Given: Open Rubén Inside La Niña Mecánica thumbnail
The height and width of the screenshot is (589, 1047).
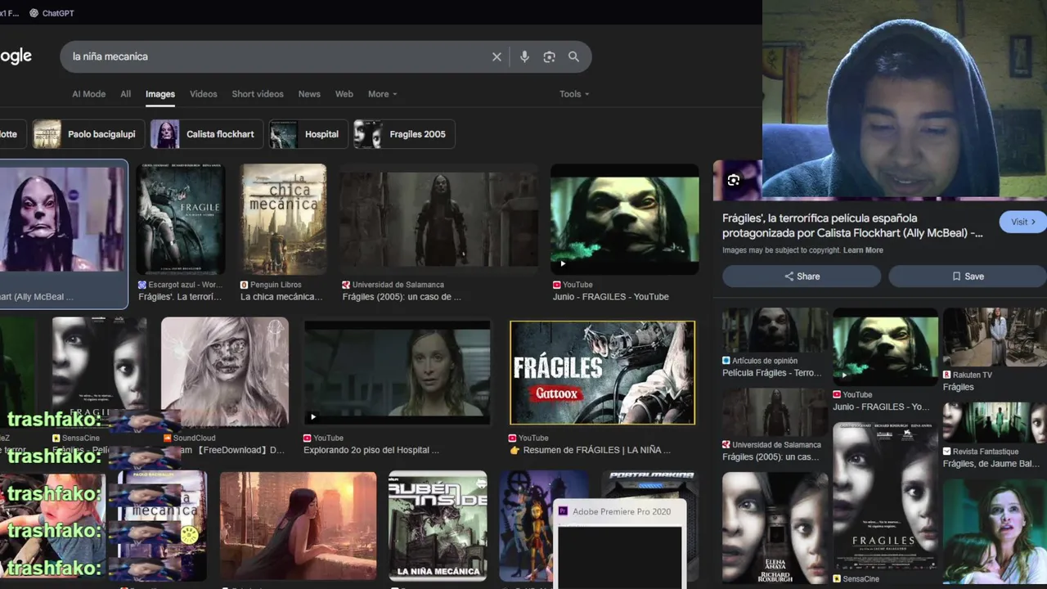Looking at the screenshot, I should [x=438, y=526].
